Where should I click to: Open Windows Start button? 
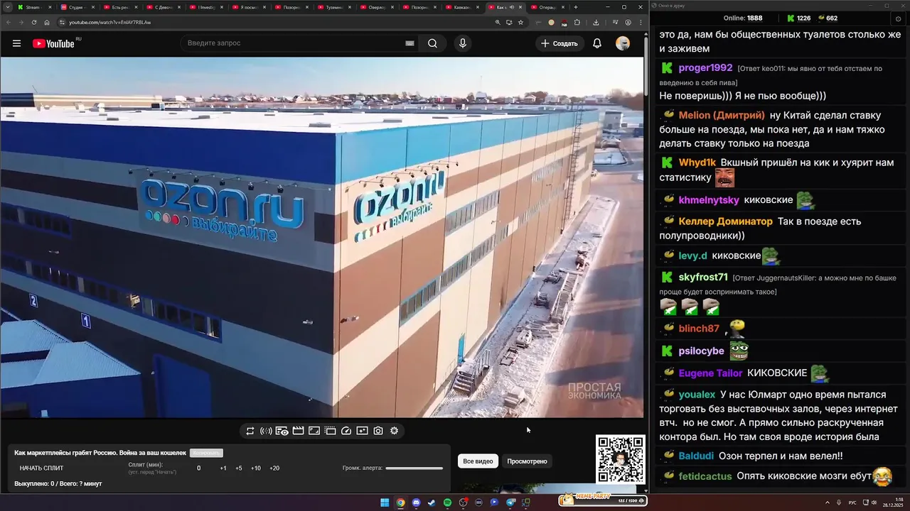click(x=385, y=502)
